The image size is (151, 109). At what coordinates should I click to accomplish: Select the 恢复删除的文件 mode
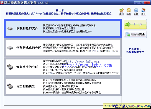click(63, 29)
